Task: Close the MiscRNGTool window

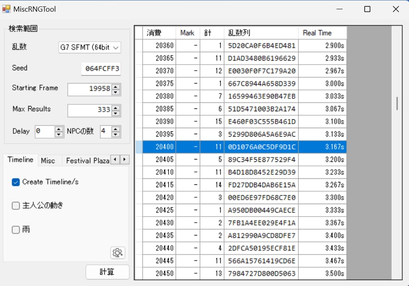Action: [396, 9]
